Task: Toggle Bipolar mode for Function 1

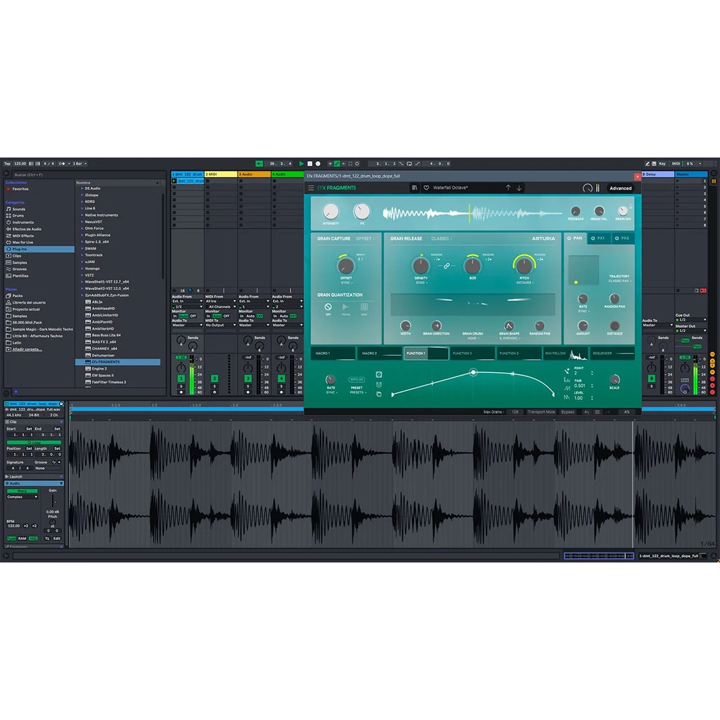Action: pos(356,379)
